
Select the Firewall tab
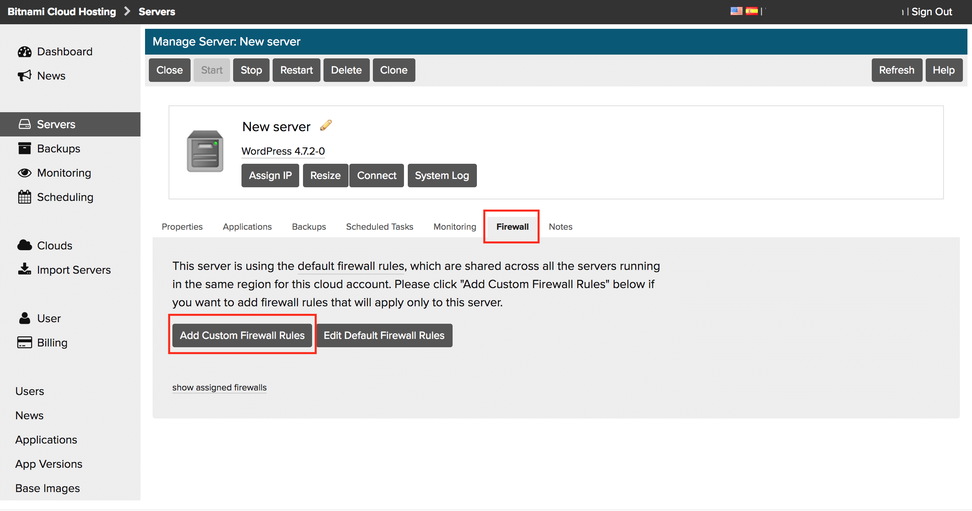pyautogui.click(x=512, y=227)
